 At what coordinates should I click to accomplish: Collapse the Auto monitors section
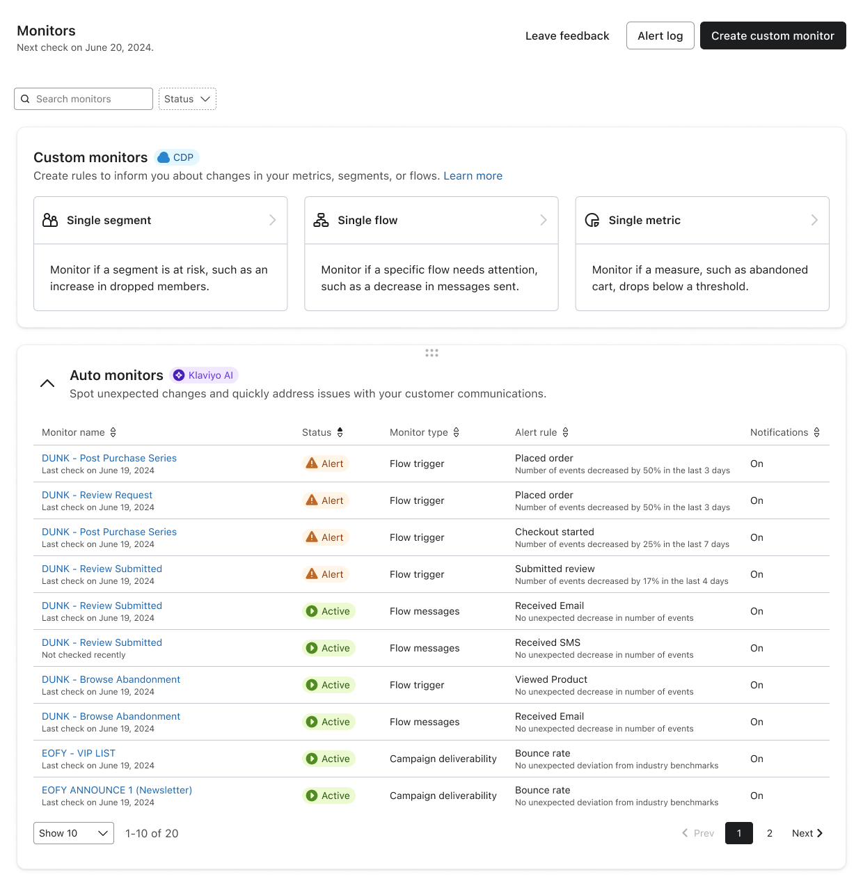point(47,383)
